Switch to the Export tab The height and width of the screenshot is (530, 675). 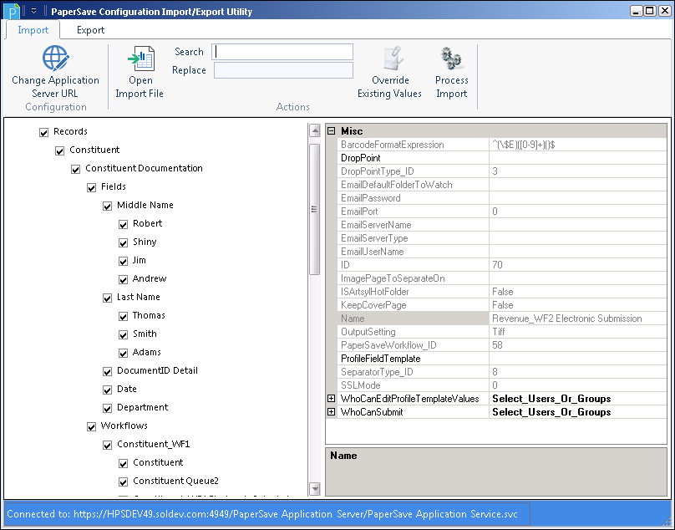90,30
